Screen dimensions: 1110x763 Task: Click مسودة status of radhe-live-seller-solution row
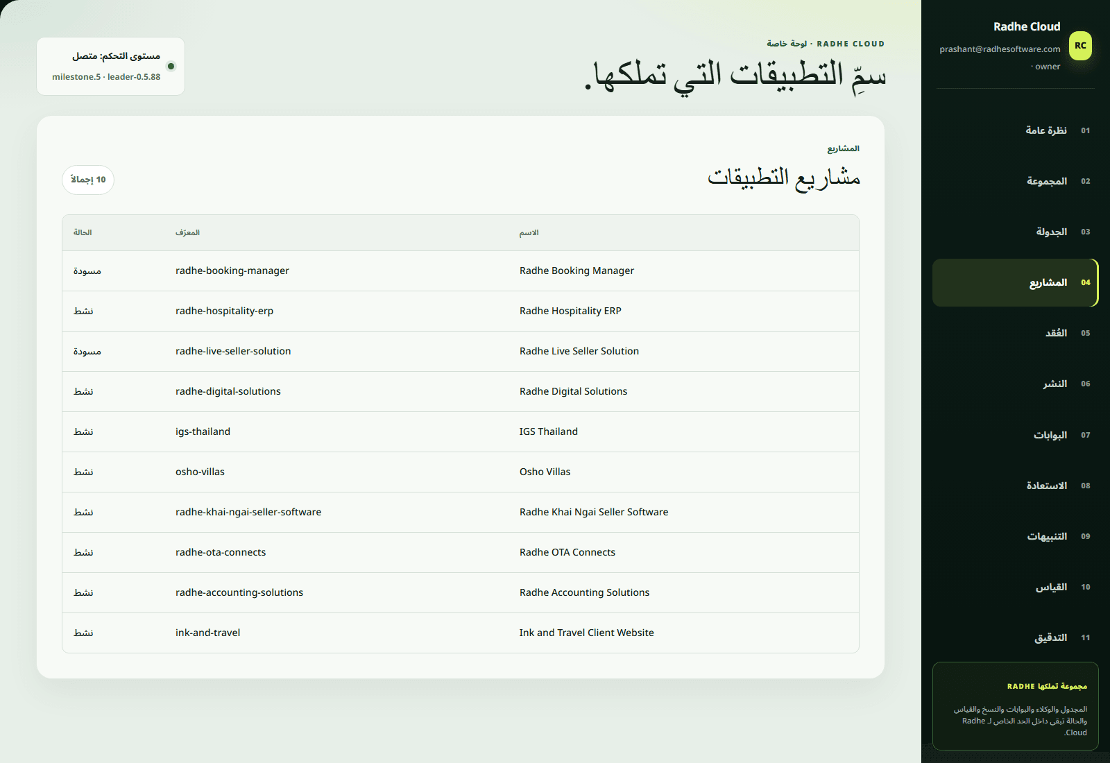[87, 352]
